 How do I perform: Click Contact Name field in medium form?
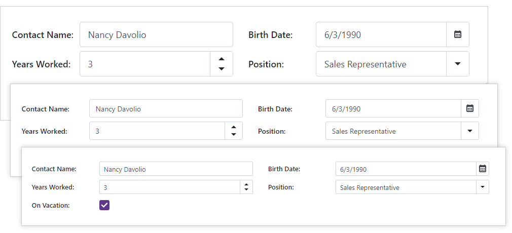(x=166, y=108)
